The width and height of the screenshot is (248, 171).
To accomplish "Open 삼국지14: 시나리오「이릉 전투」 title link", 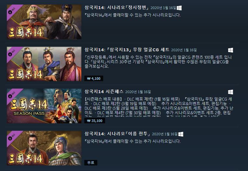I will pos(117,134).
